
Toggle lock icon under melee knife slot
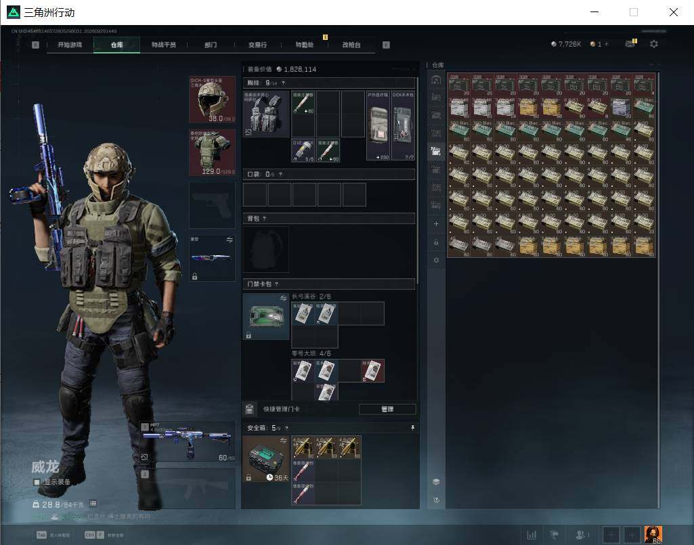[195, 276]
